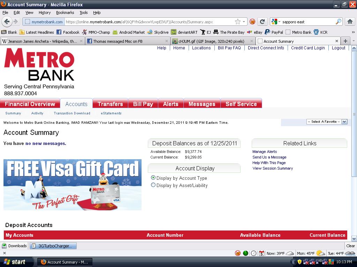Click the calendar add-on icon in status bar
Viewport: 357px width, 267px height.
(x=261, y=253)
